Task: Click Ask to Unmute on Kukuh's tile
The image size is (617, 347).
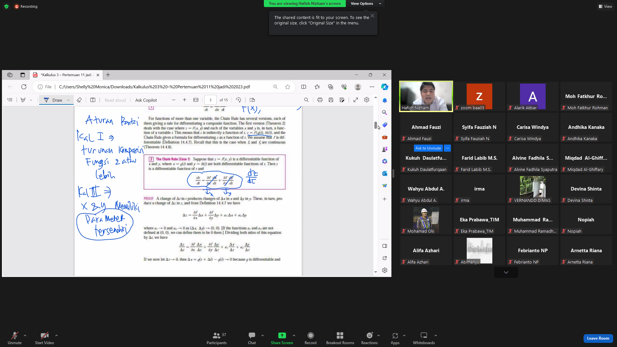Action: tap(428, 148)
